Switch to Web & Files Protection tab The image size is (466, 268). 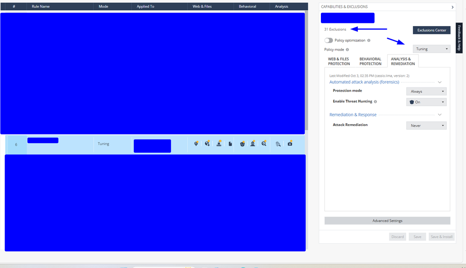pos(339,61)
